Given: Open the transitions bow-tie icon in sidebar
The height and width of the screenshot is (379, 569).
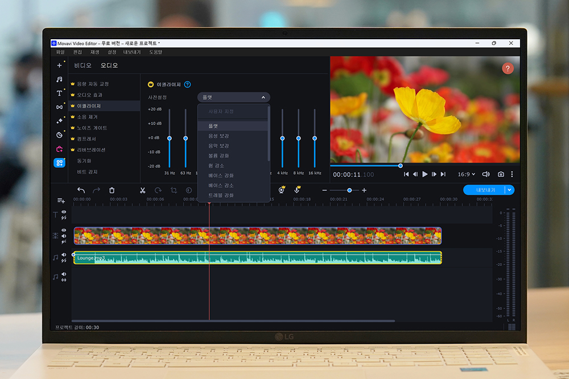Looking at the screenshot, I should click(x=60, y=107).
